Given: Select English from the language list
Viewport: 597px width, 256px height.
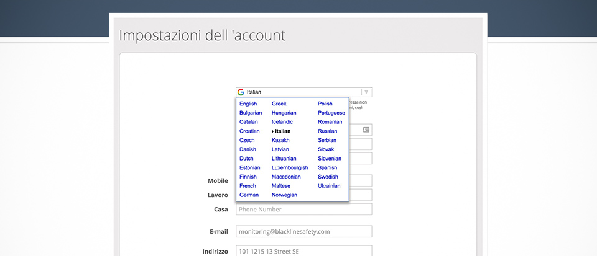Looking at the screenshot, I should click(x=248, y=104).
